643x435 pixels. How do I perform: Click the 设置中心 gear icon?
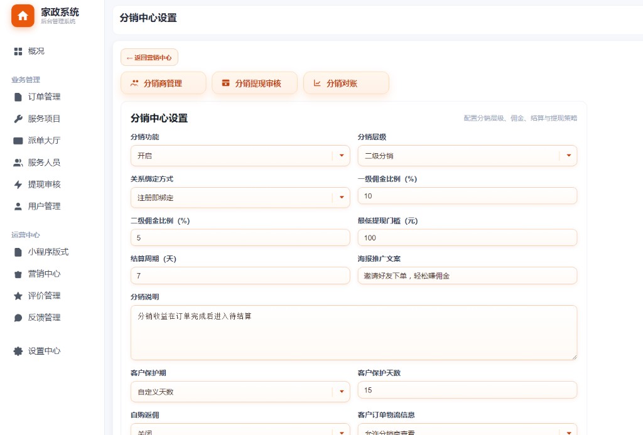click(x=18, y=351)
